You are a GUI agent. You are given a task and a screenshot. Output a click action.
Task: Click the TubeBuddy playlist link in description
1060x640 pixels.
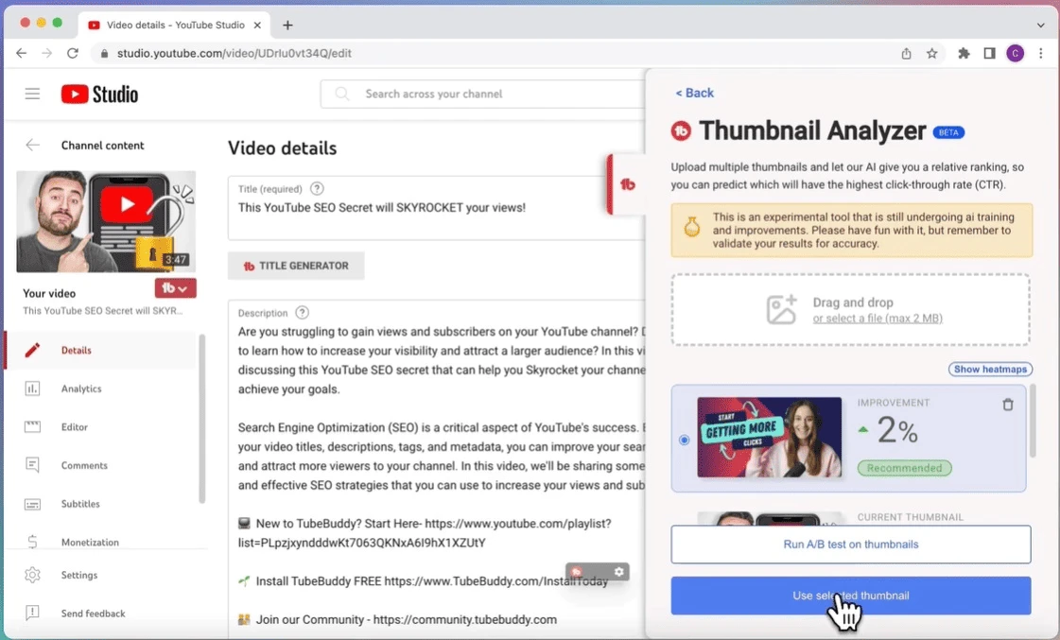point(425,533)
